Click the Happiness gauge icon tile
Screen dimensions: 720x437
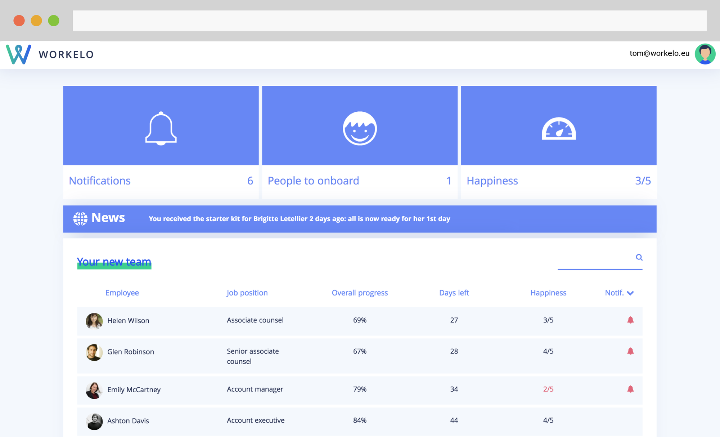coord(558,128)
